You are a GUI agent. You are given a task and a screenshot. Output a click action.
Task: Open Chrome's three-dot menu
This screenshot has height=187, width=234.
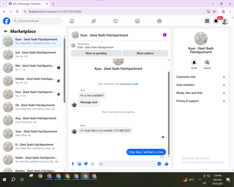point(230,11)
